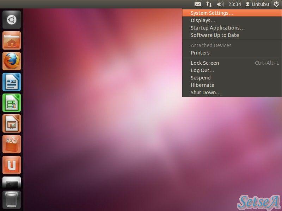
Task: Open the Untubu user menu
Action: tap(257, 4)
